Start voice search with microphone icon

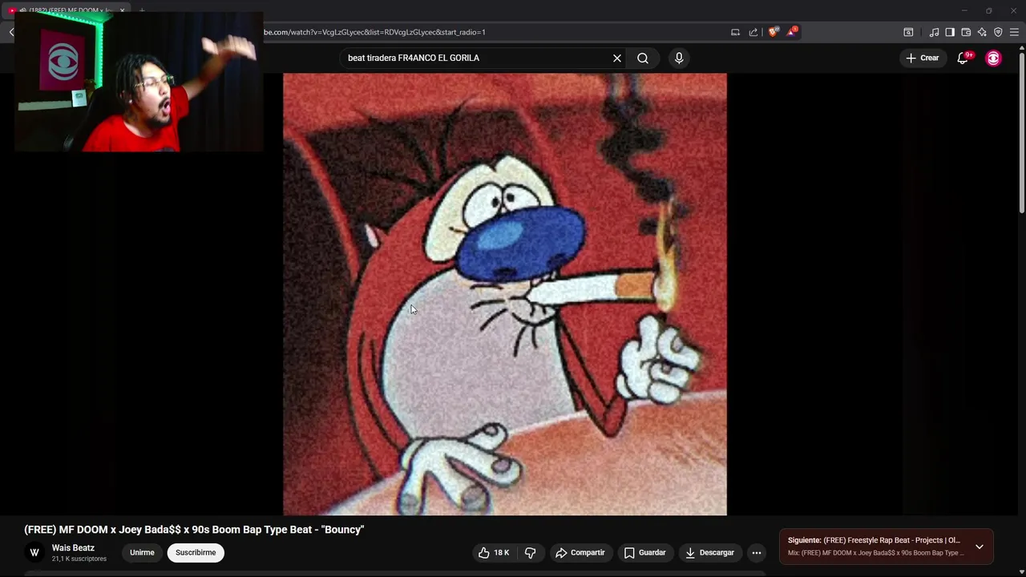click(x=679, y=58)
